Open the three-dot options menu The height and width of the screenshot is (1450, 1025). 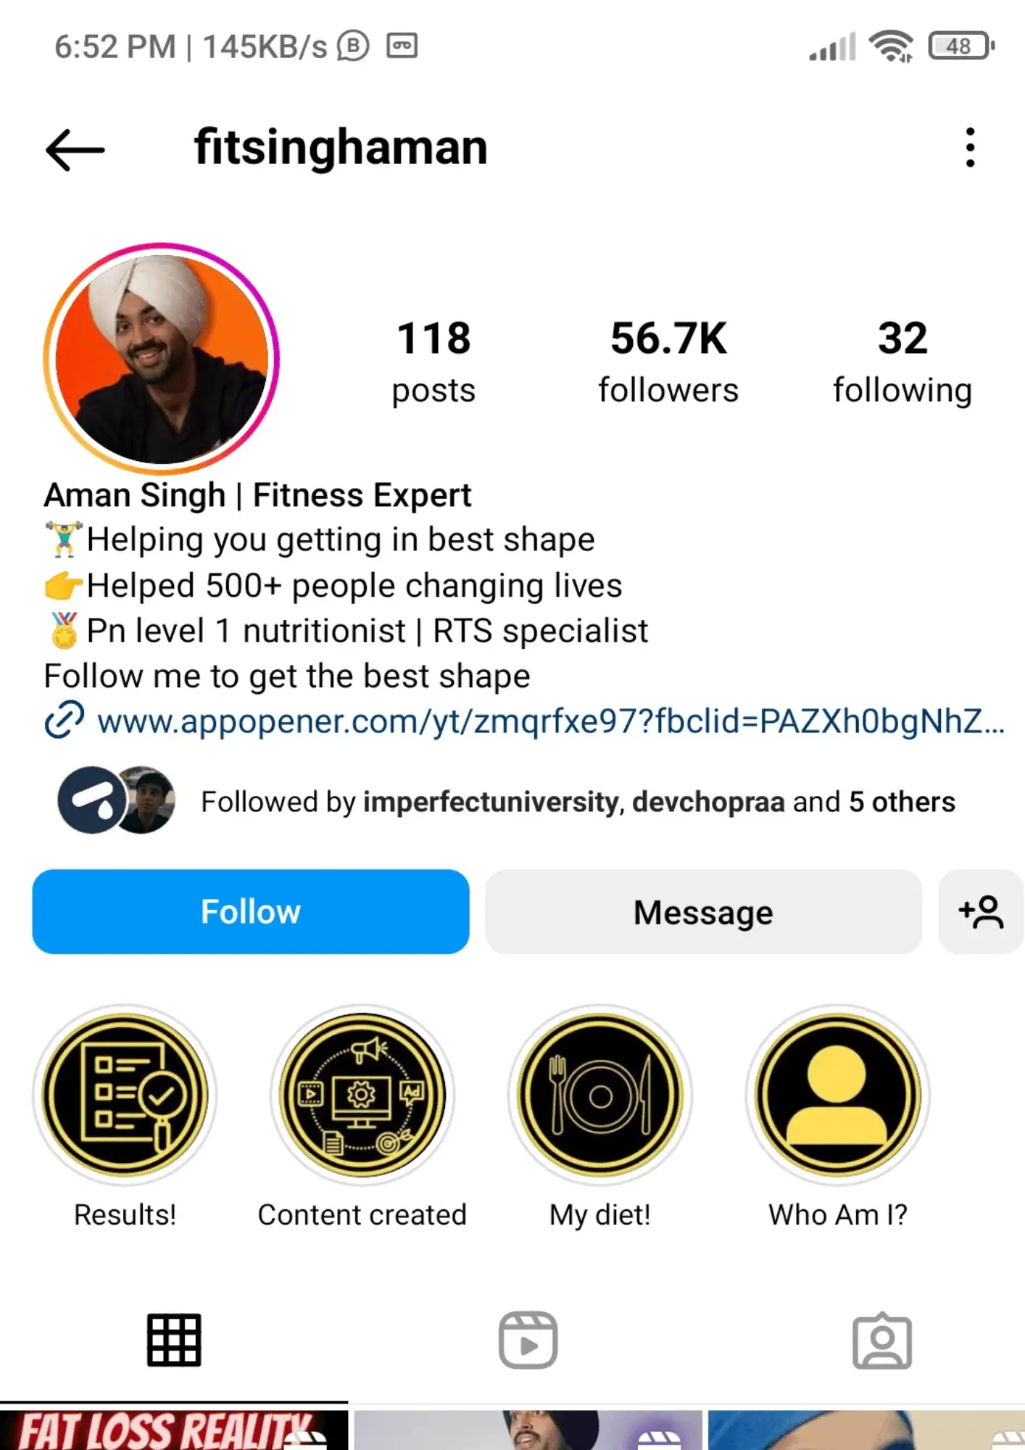point(970,148)
